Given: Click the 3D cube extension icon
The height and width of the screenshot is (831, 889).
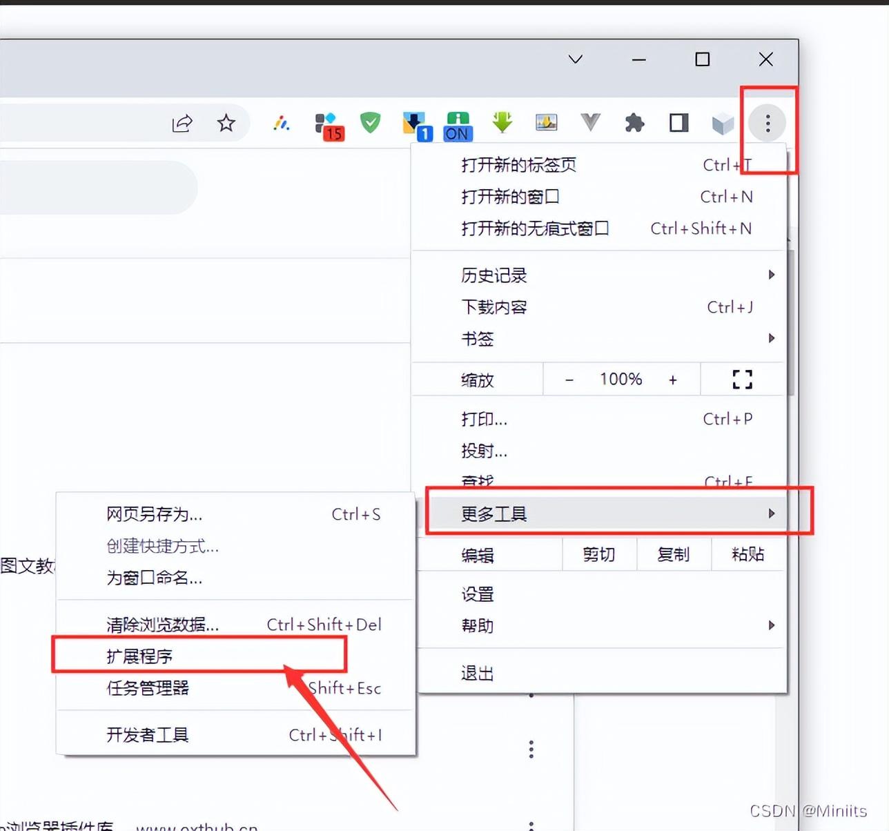Looking at the screenshot, I should pos(723,124).
